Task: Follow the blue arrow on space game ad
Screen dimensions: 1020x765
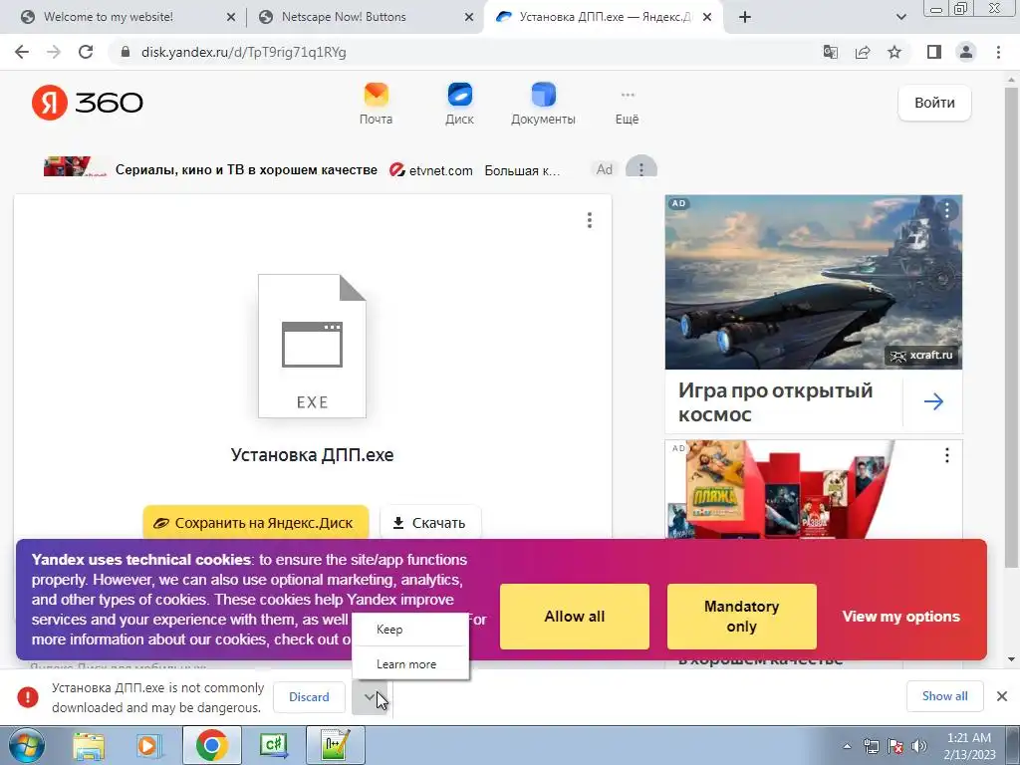Action: point(933,401)
